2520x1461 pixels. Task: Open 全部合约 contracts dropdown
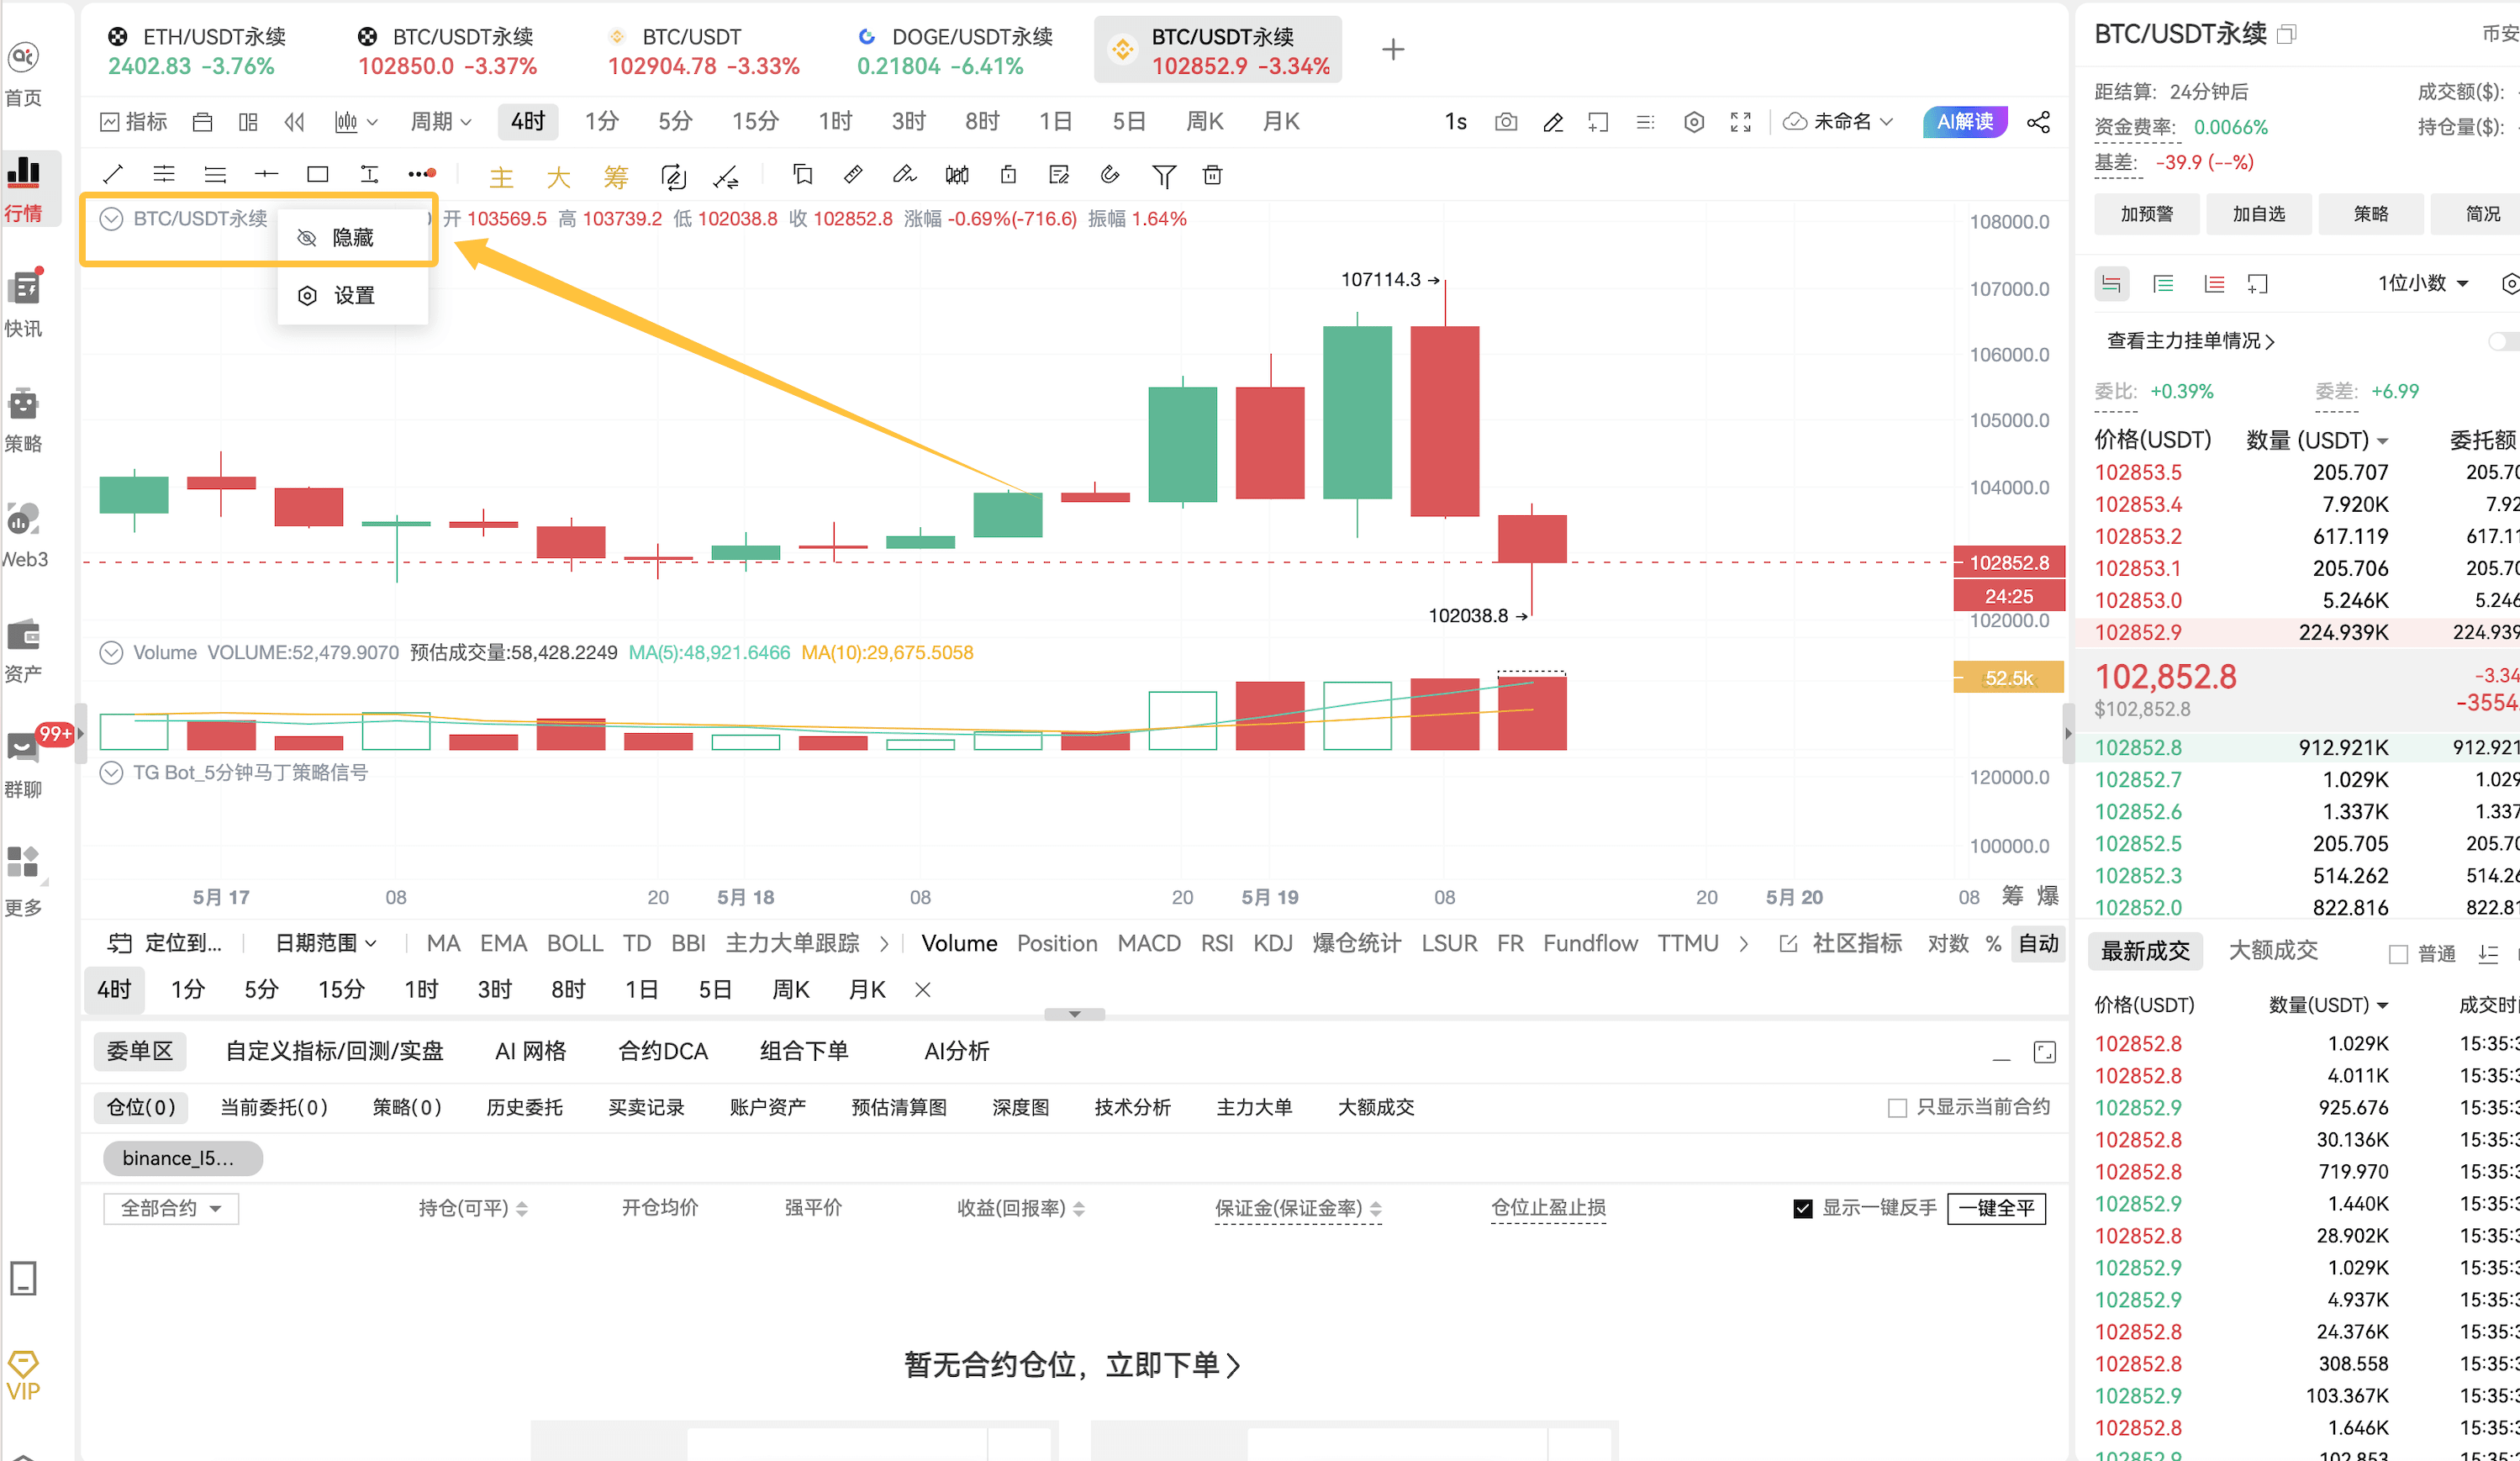tap(171, 1209)
